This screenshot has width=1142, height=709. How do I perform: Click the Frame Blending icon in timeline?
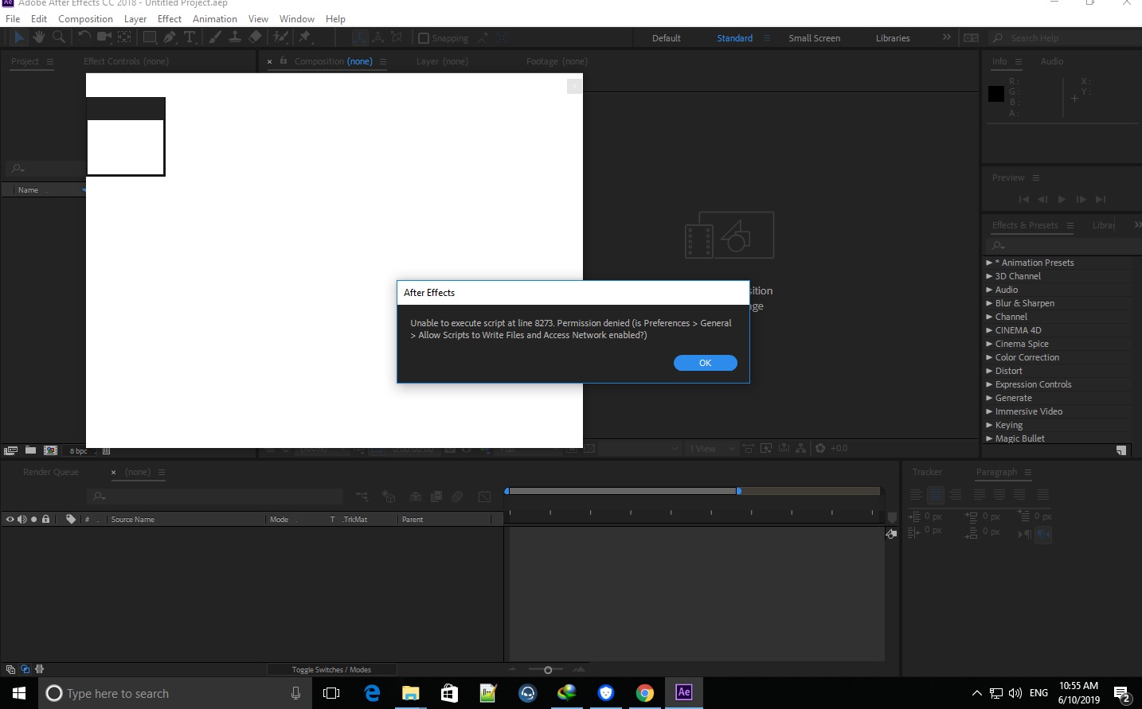pos(436,497)
